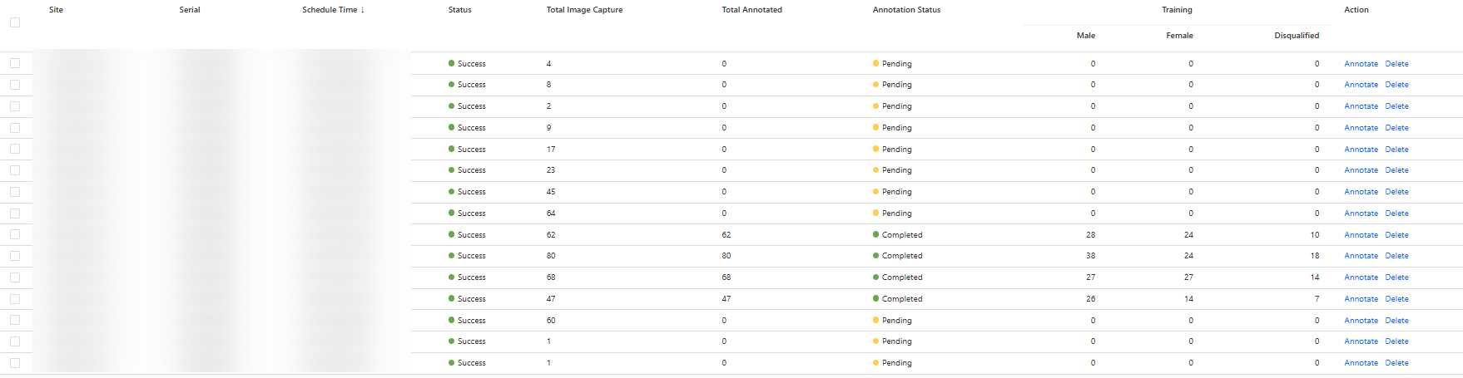Annotate the row with 62 captured images
Viewport: 1463px width, 378px height.
click(1361, 235)
